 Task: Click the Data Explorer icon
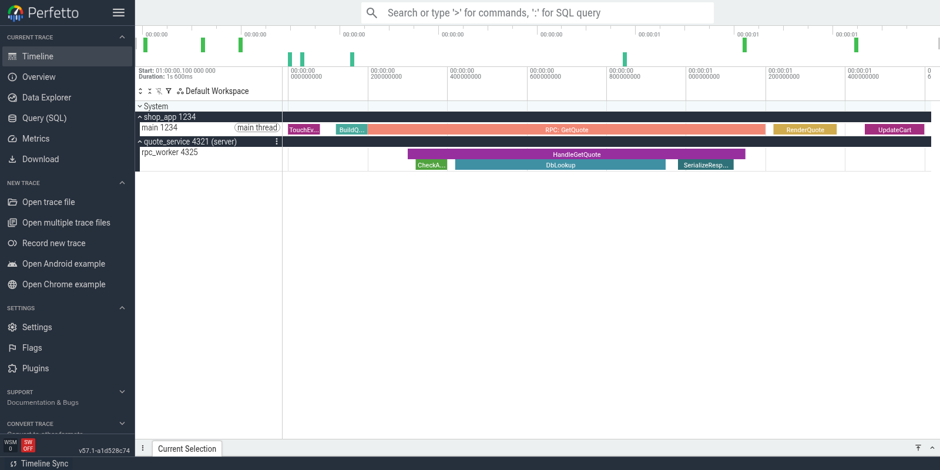click(12, 98)
